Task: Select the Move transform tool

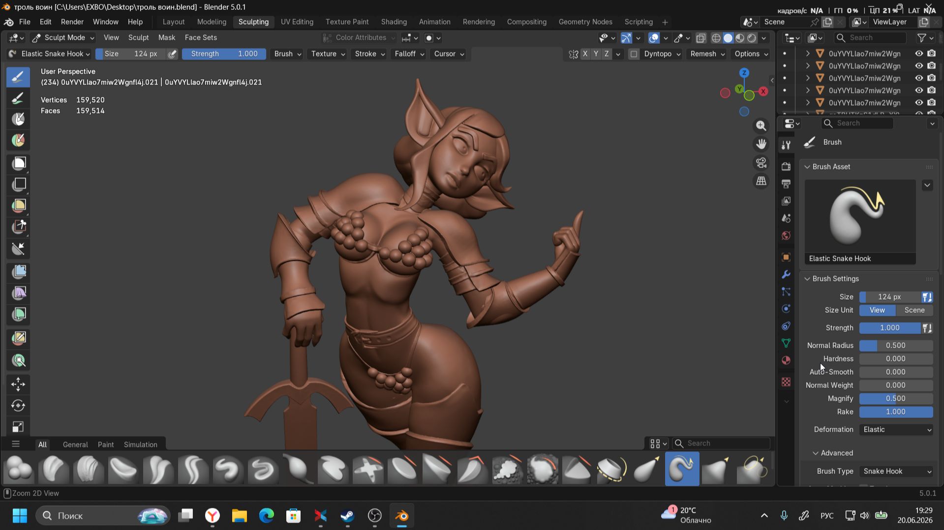Action: [x=18, y=384]
